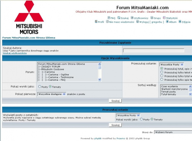The height and width of the screenshot is (141, 192).
Task: Select Posty radio in bottom Przeszukaj ostatnie section
Action: click(141, 119)
